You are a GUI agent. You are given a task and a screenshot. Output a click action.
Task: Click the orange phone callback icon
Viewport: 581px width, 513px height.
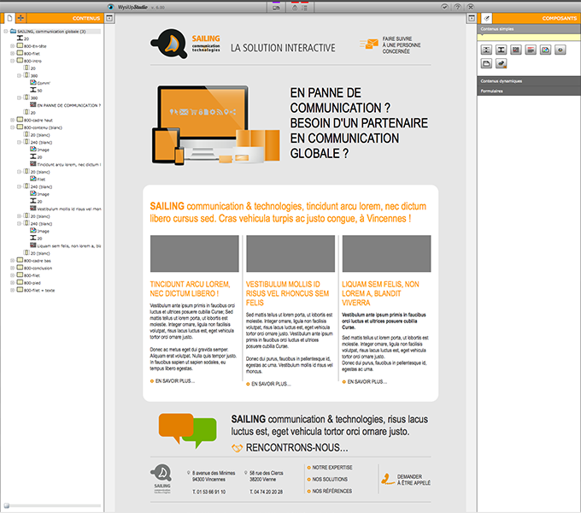tap(388, 479)
